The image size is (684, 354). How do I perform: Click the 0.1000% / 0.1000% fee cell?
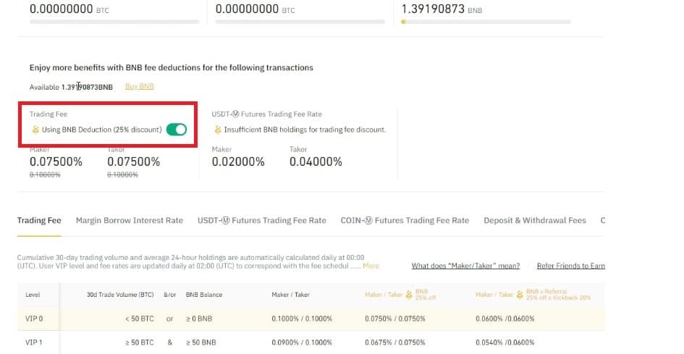point(302,319)
